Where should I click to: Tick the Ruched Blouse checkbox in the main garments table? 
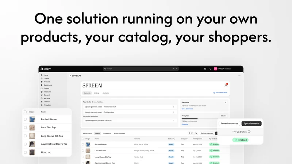pyautogui.click(x=83, y=144)
